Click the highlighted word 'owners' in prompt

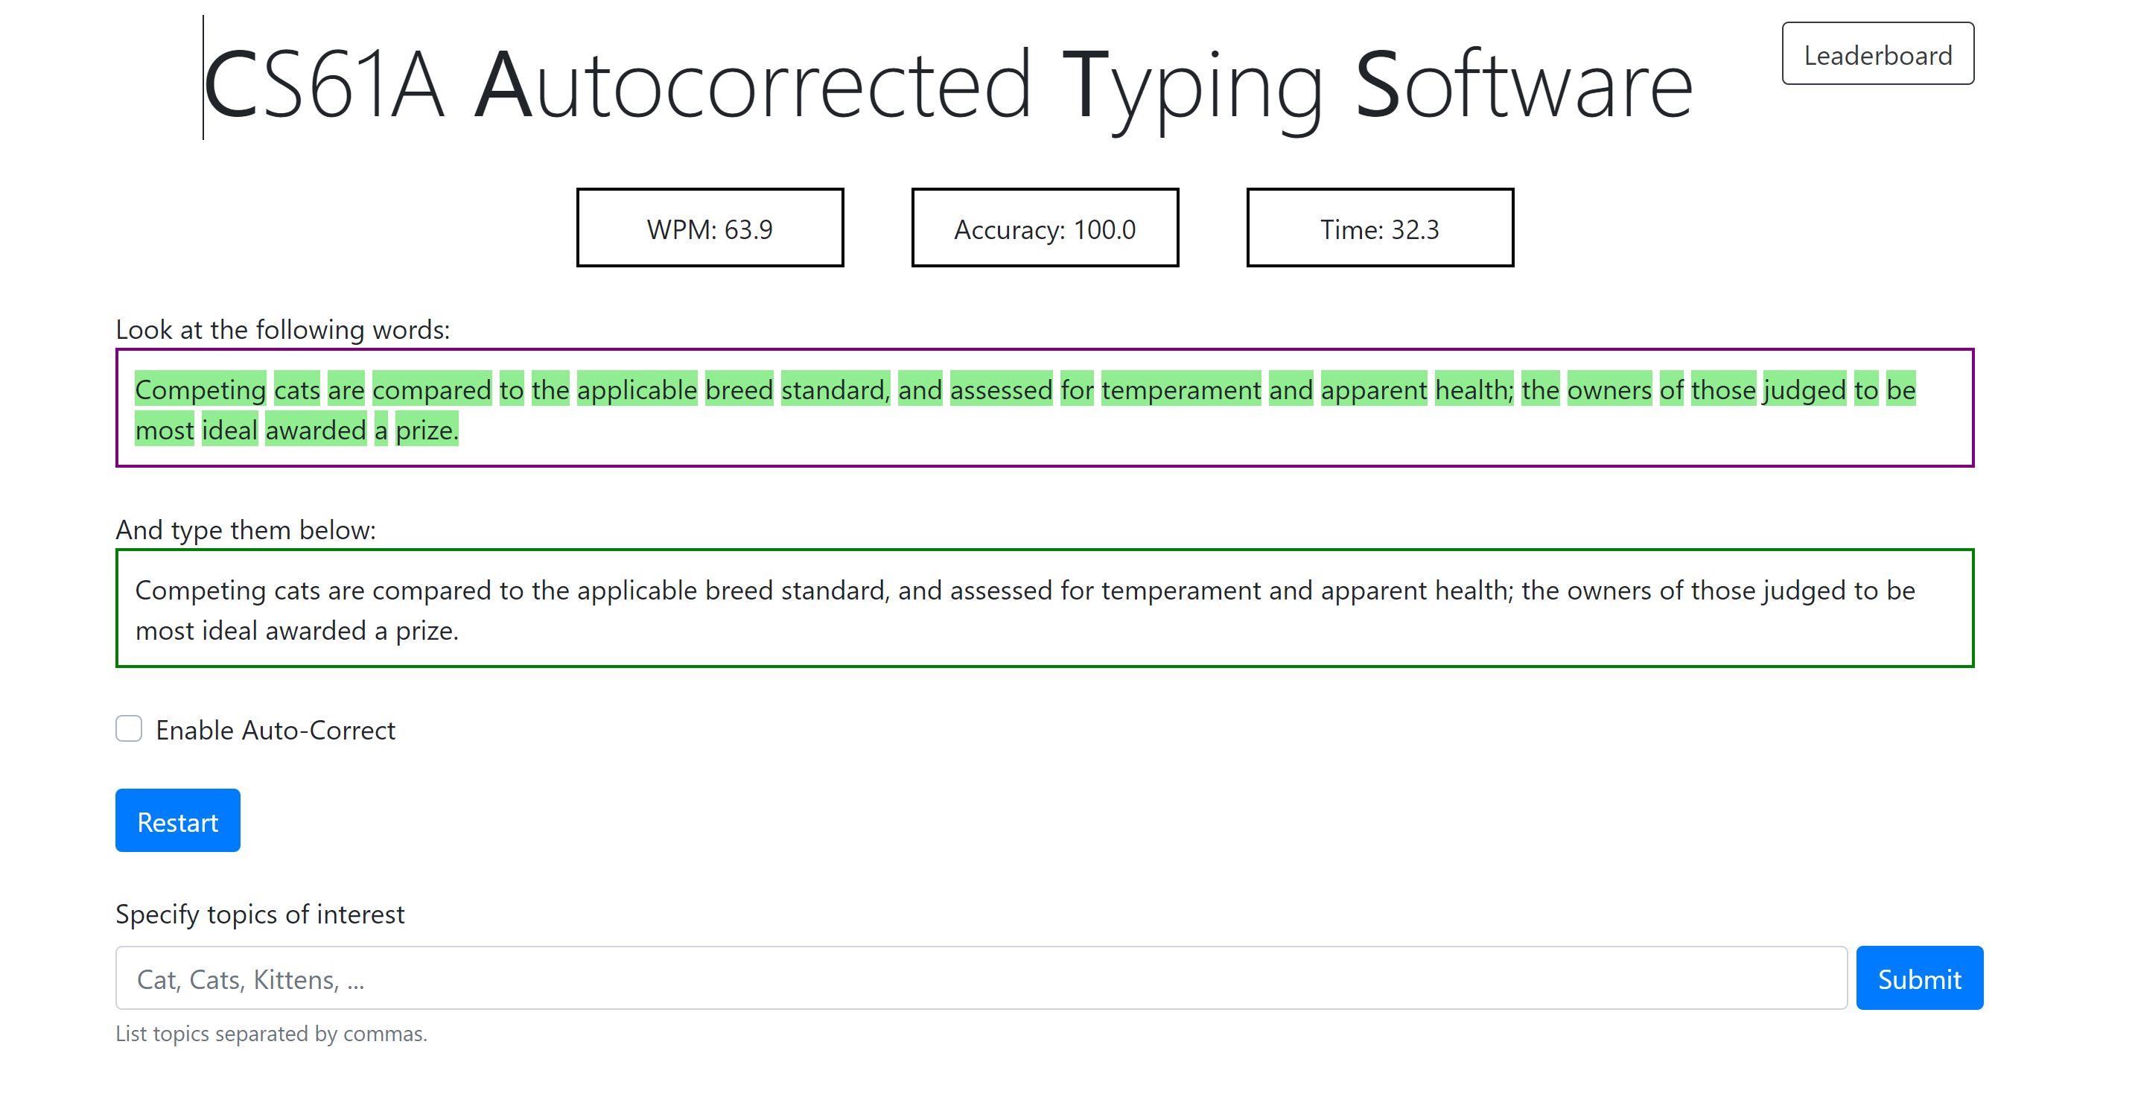point(1609,389)
